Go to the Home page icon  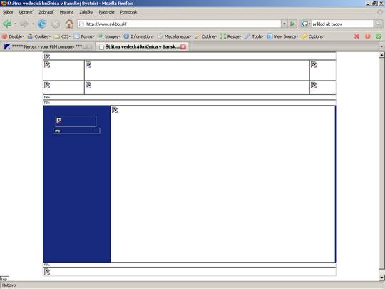(x=69, y=24)
